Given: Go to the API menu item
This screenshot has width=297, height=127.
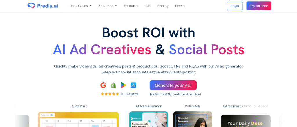Looking at the screenshot, I should [x=148, y=6].
